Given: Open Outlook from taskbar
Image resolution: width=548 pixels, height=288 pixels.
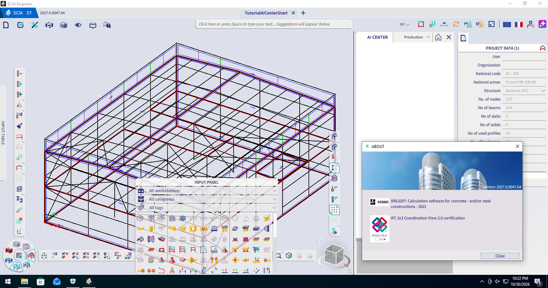Looking at the screenshot, I should tap(57, 282).
